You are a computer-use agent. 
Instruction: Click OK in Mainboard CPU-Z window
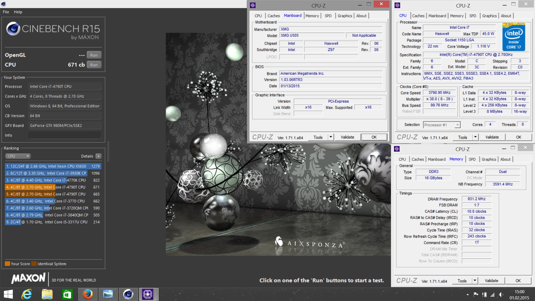(374, 137)
